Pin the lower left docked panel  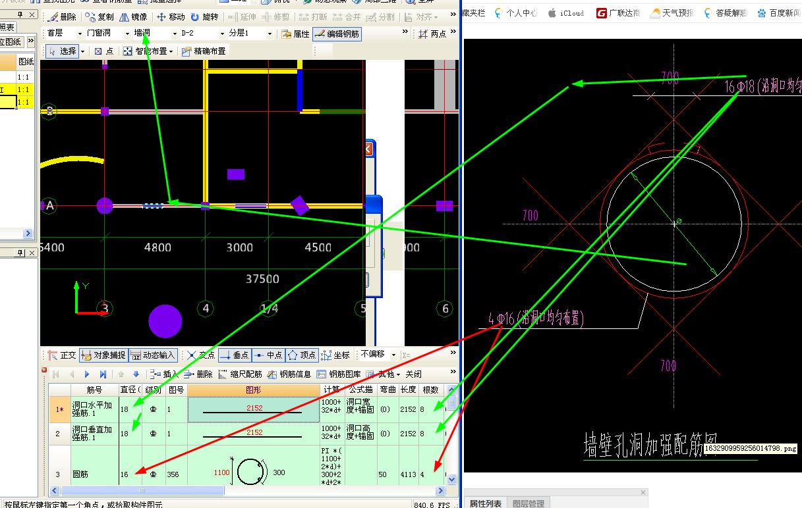(x=20, y=253)
